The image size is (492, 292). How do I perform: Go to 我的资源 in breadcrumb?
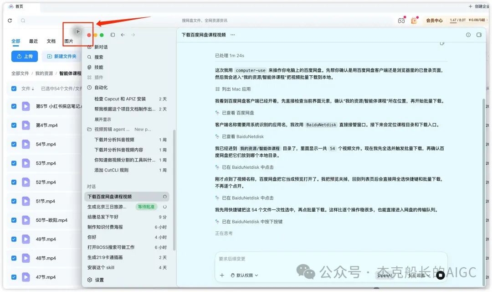point(44,73)
